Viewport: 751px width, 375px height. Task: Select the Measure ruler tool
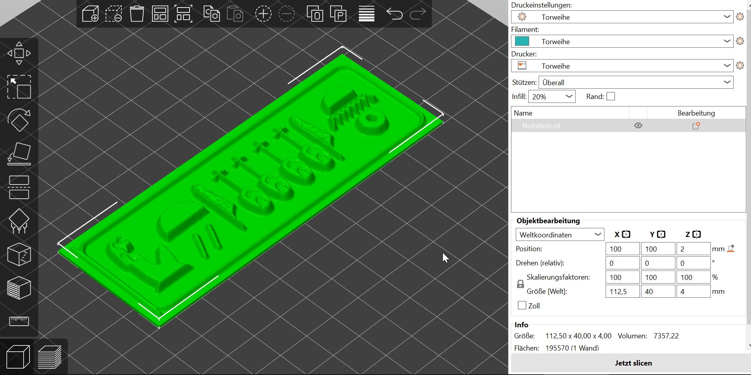19,321
